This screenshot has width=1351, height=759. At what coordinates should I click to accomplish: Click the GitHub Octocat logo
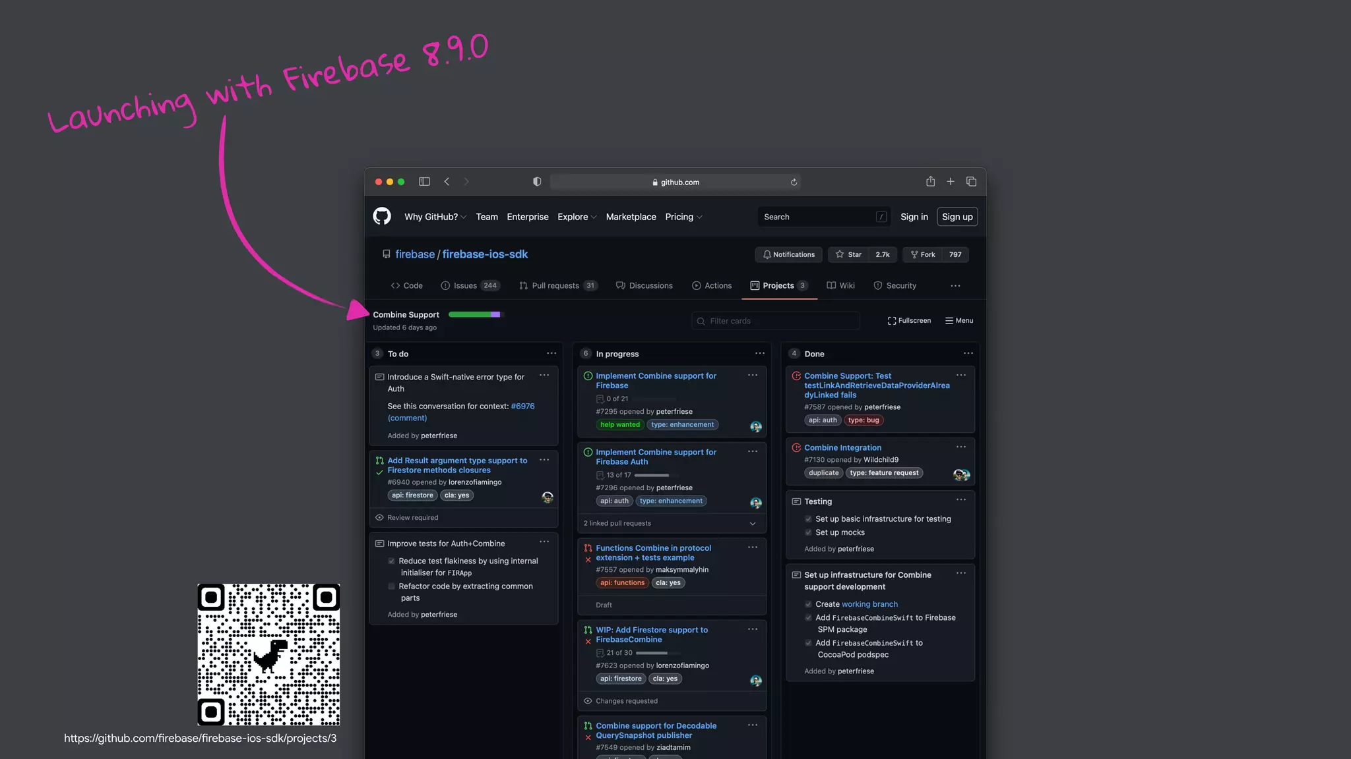click(382, 216)
